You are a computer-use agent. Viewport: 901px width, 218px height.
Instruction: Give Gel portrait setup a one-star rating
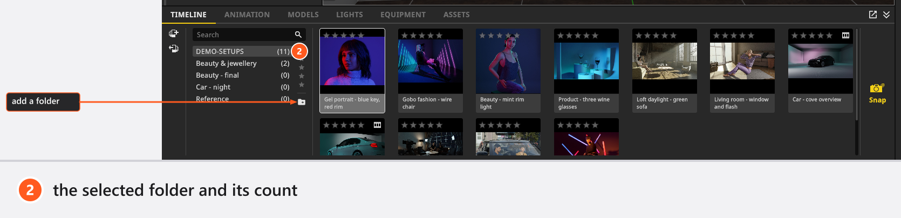click(326, 36)
